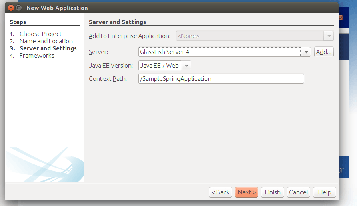Select the Name and Location step
357x206 pixels.
point(46,41)
